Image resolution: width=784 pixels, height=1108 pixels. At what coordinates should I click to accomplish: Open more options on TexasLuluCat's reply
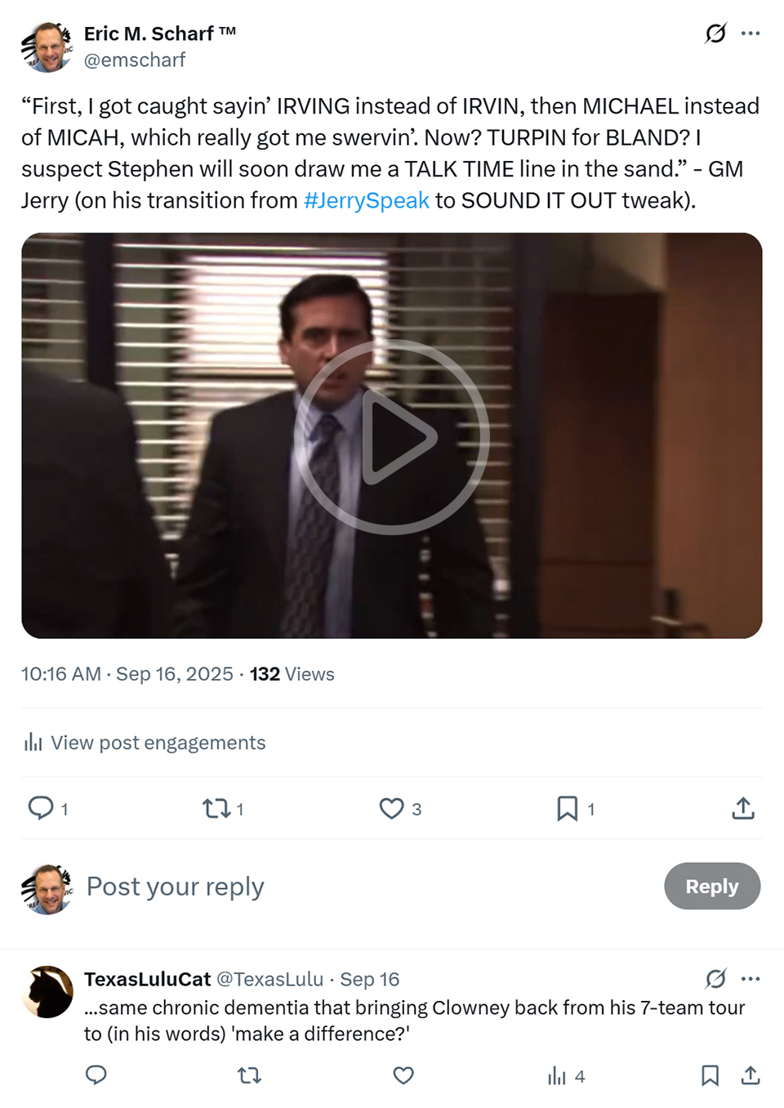tap(751, 978)
